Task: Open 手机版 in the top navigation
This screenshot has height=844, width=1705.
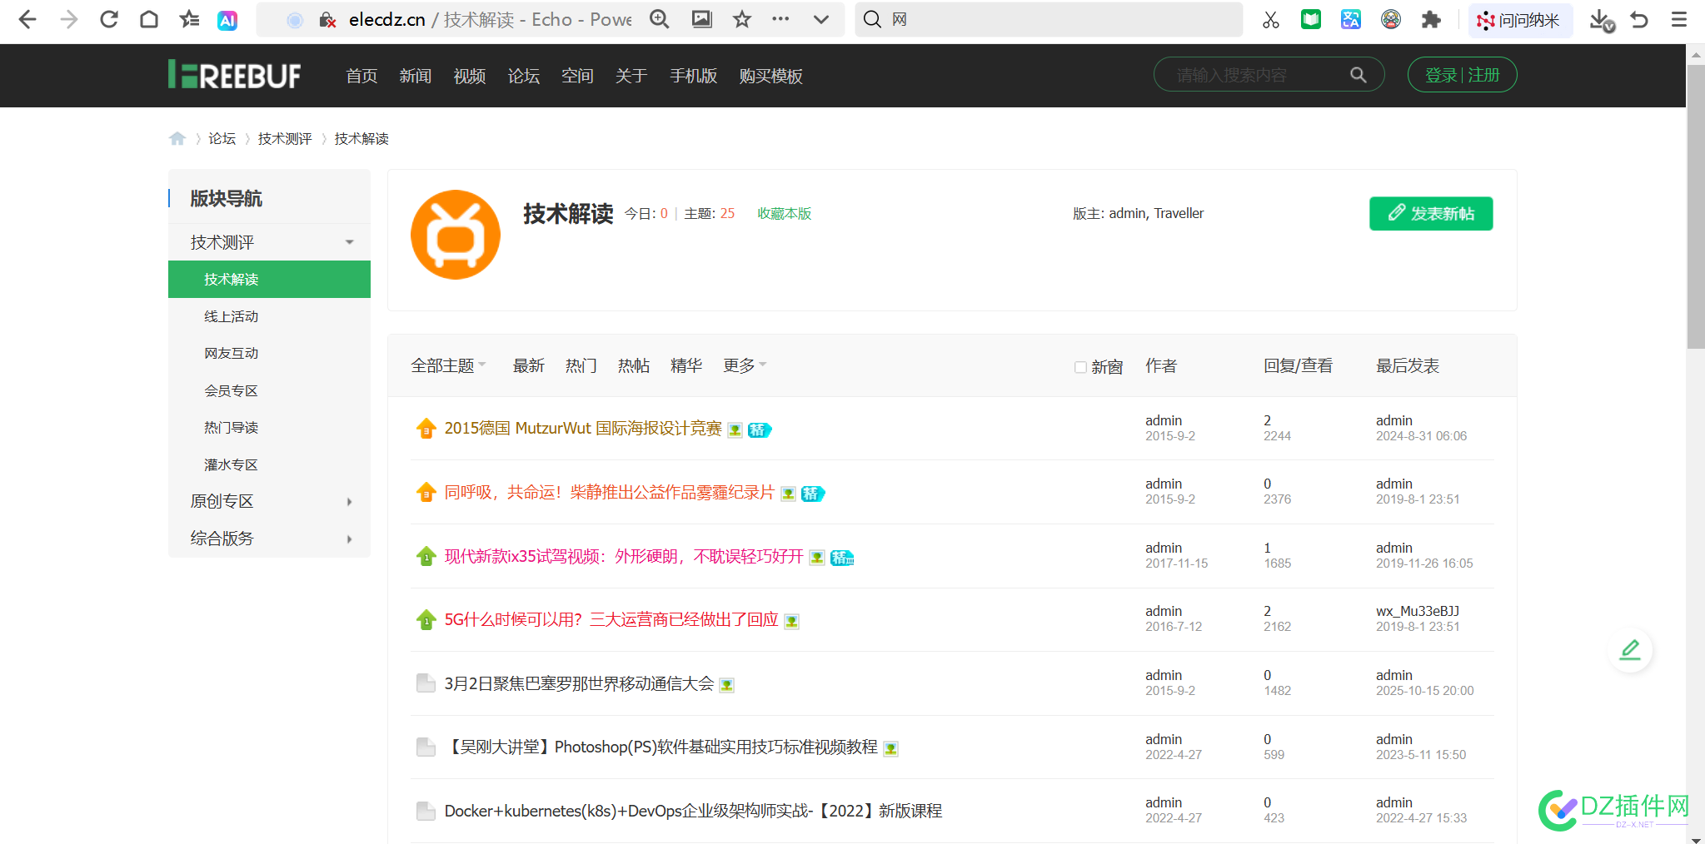Action: 693,76
